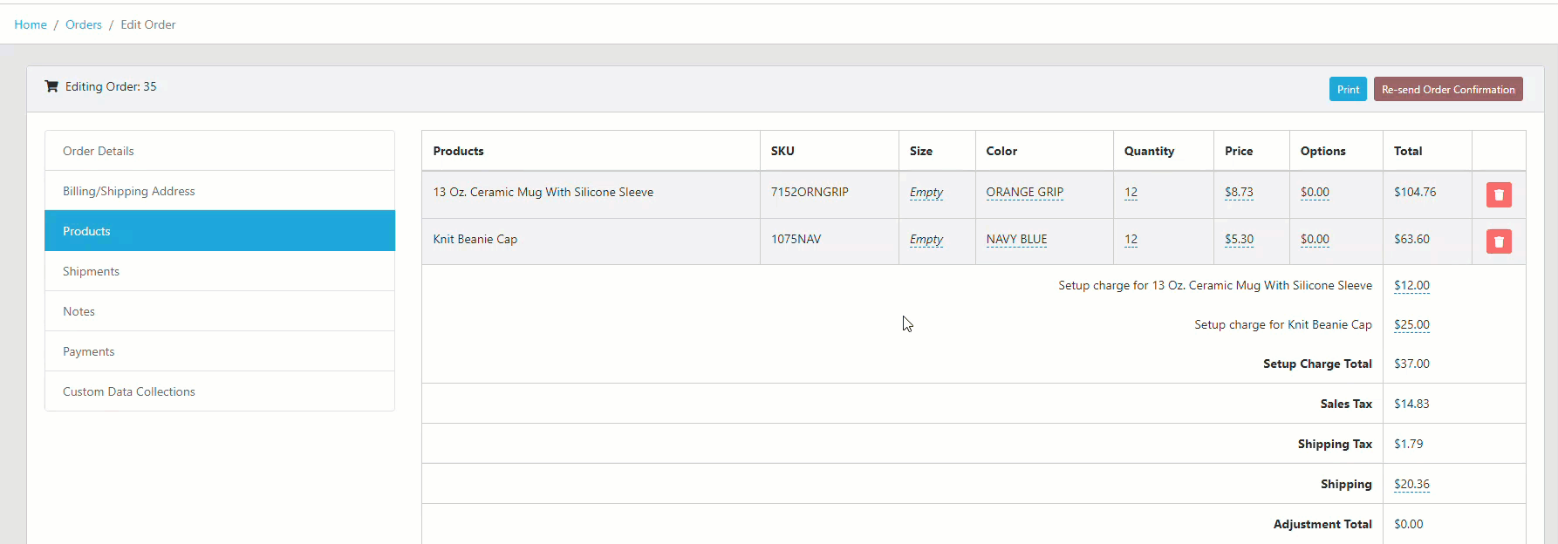Screen dimensions: 1558x544
Task: Go to Home breadcrumb
Action: tap(31, 24)
